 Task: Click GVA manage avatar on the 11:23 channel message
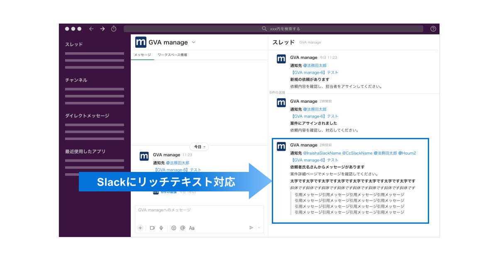click(x=144, y=156)
